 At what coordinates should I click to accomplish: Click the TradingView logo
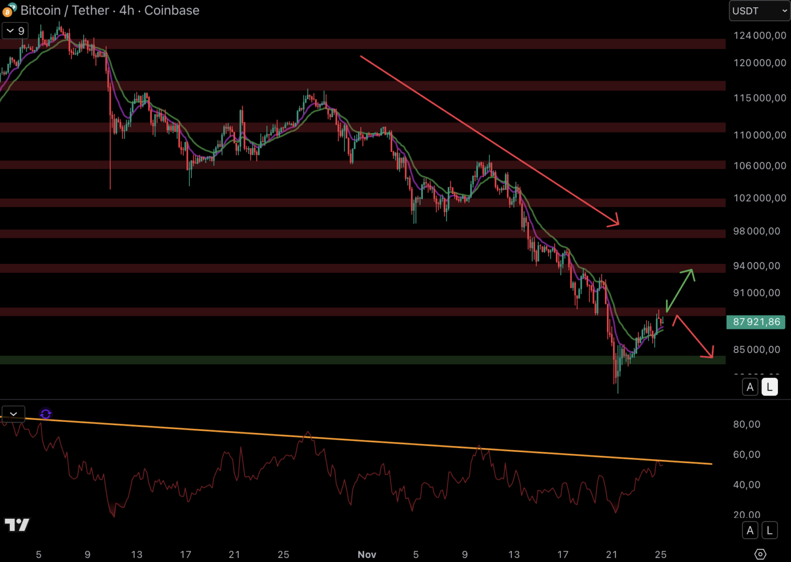(x=17, y=525)
